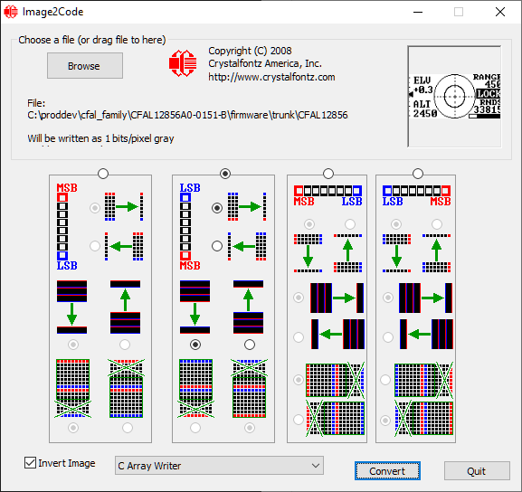Image resolution: width=522 pixels, height=492 pixels.
Task: Select right-to-left scan radio in LSB-top panel
Action: (x=217, y=246)
